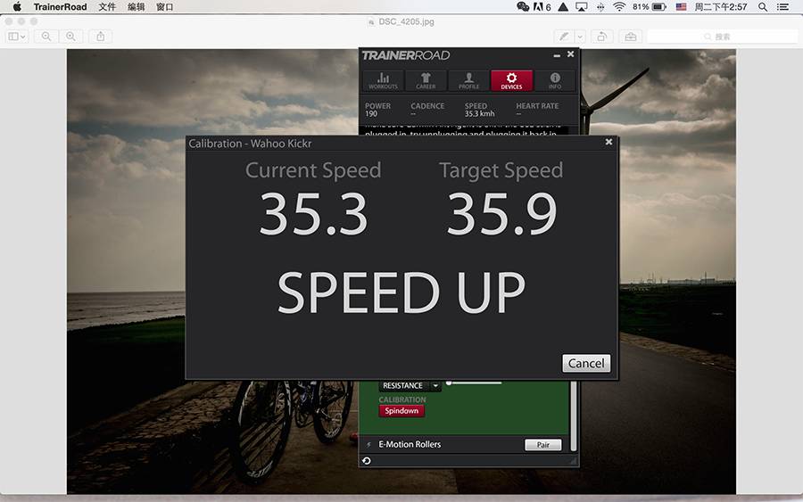Open the Apple menu
803x502 pixels.
(17, 6)
